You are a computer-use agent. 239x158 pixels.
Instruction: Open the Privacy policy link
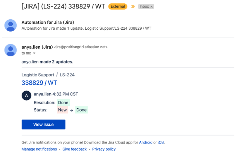tap(104, 149)
